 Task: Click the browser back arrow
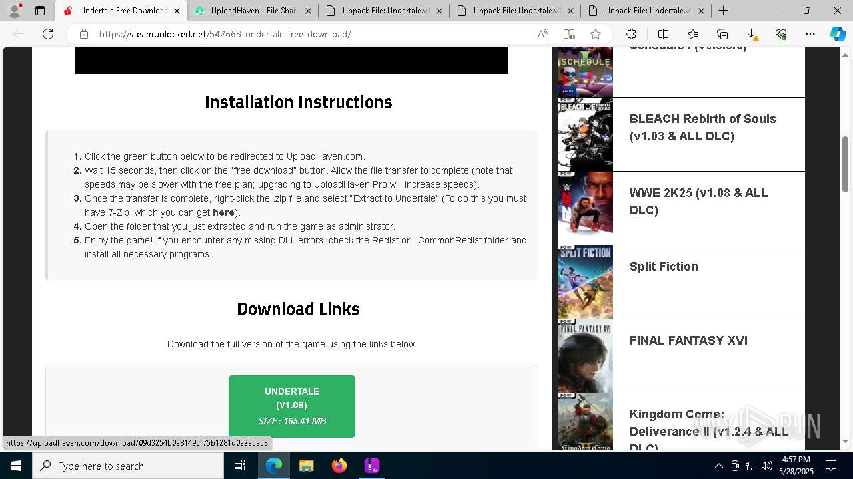coord(19,34)
